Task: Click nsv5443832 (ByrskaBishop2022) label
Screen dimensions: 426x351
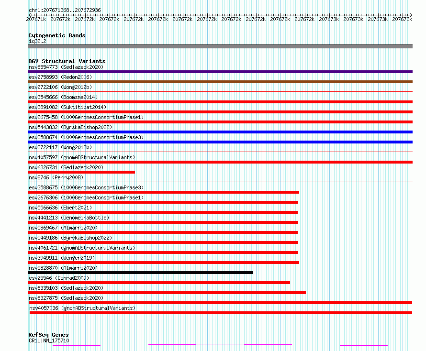Action: click(x=70, y=127)
